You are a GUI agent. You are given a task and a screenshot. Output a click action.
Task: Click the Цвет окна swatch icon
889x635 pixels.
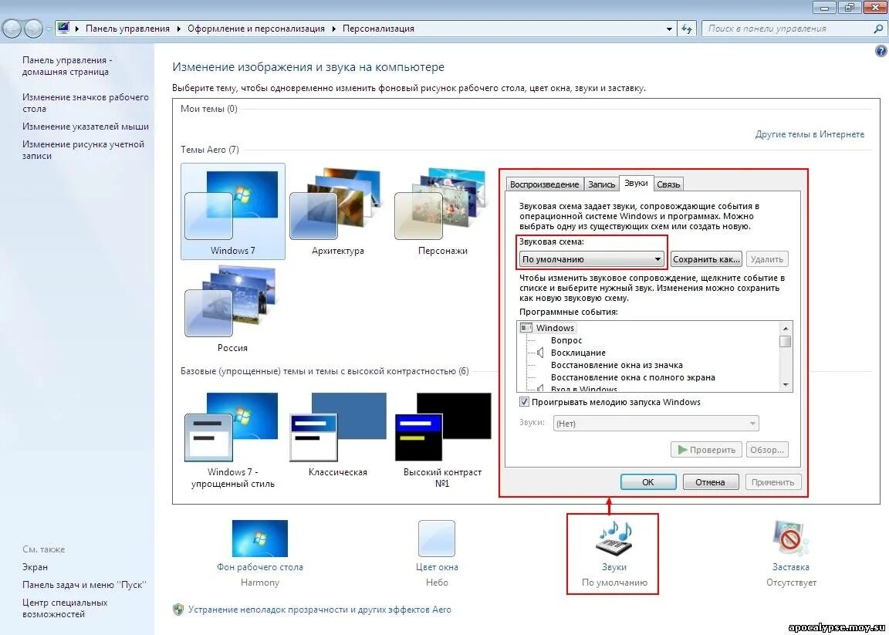click(437, 539)
